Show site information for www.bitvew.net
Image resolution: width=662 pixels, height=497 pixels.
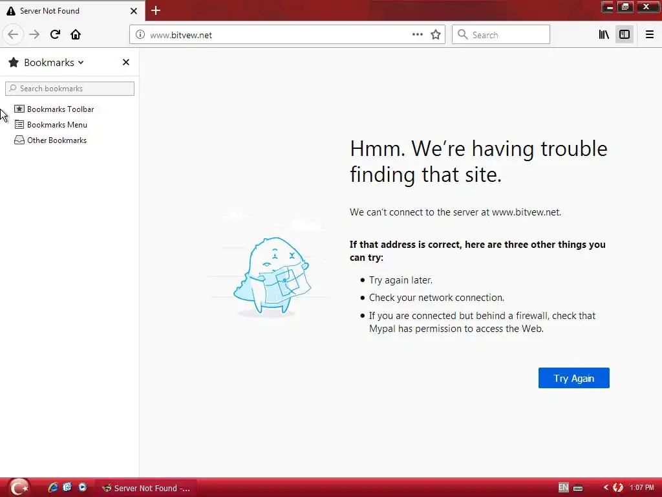pos(140,35)
